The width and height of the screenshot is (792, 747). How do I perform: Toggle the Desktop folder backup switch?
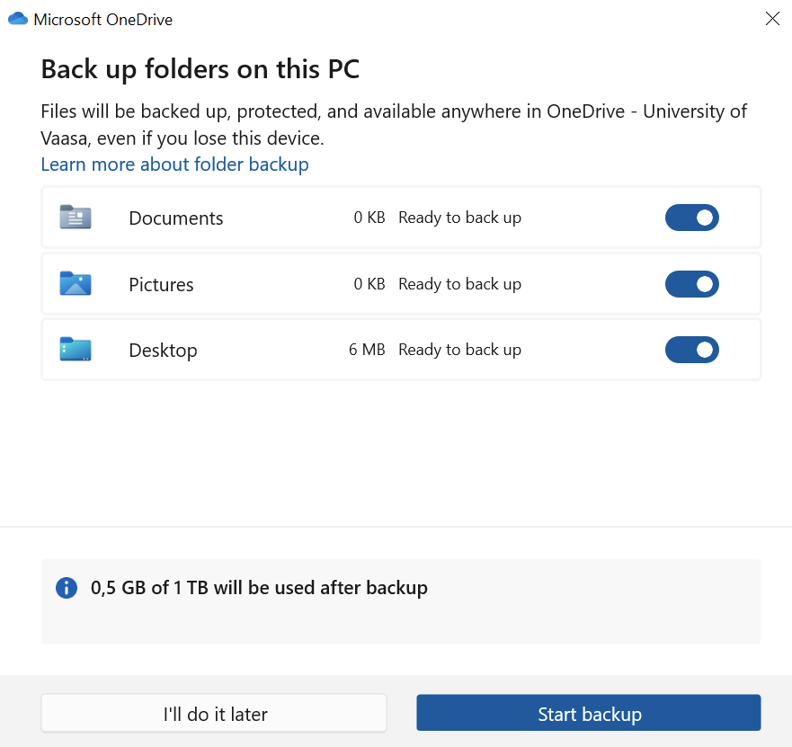point(691,350)
